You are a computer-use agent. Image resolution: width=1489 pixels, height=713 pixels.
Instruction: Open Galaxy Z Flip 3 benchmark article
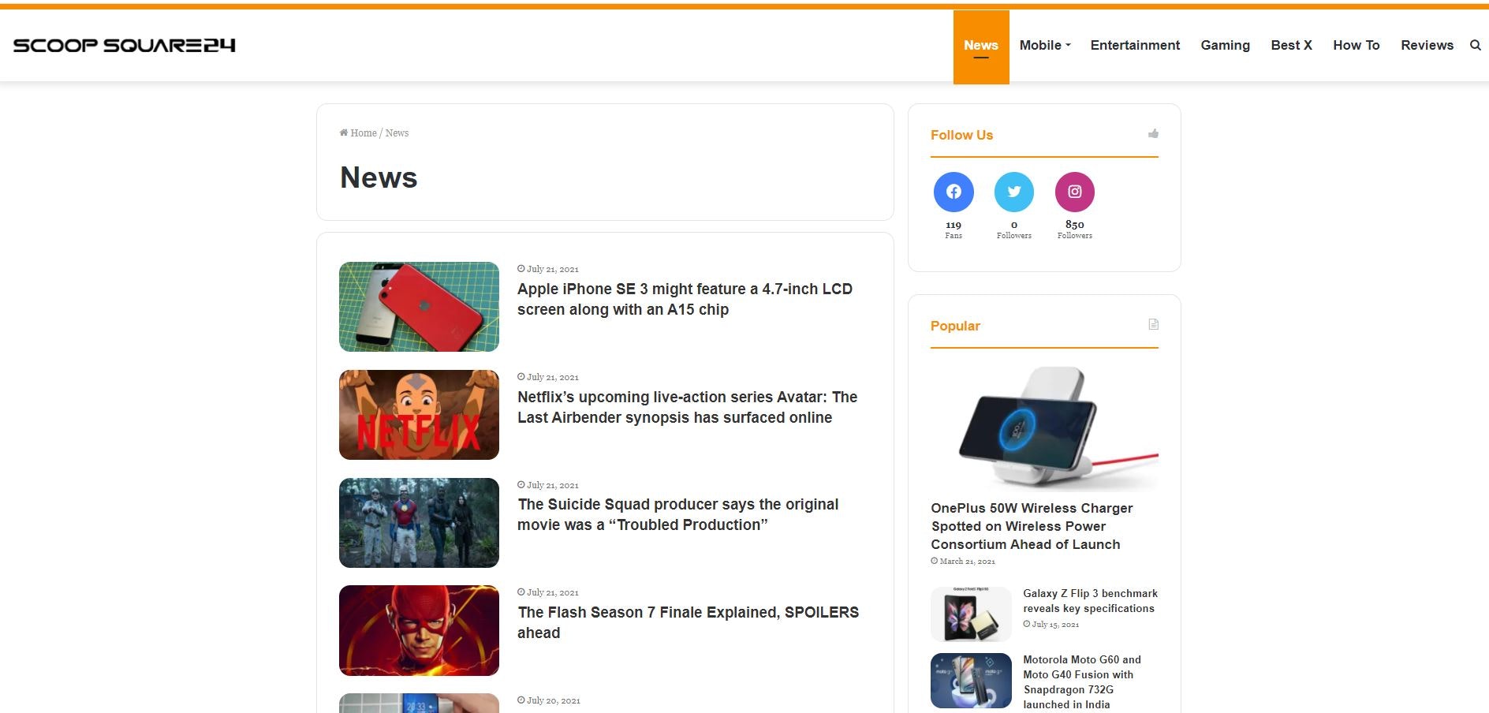[x=1090, y=601]
